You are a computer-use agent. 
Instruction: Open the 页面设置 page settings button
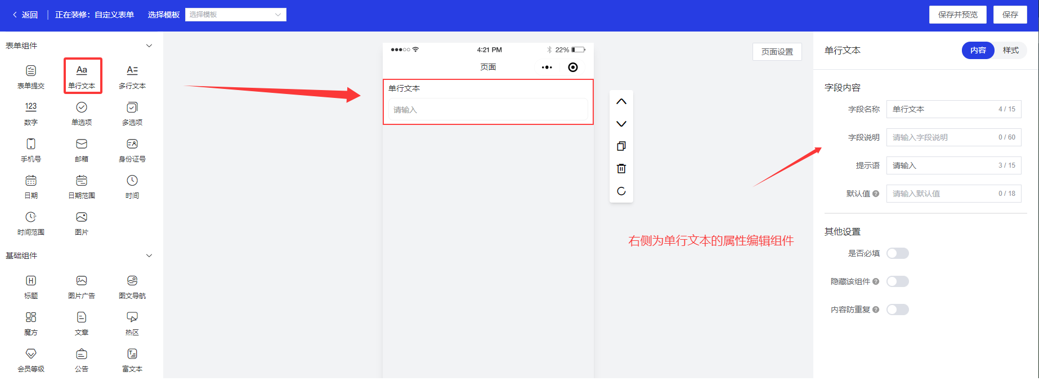pos(777,52)
